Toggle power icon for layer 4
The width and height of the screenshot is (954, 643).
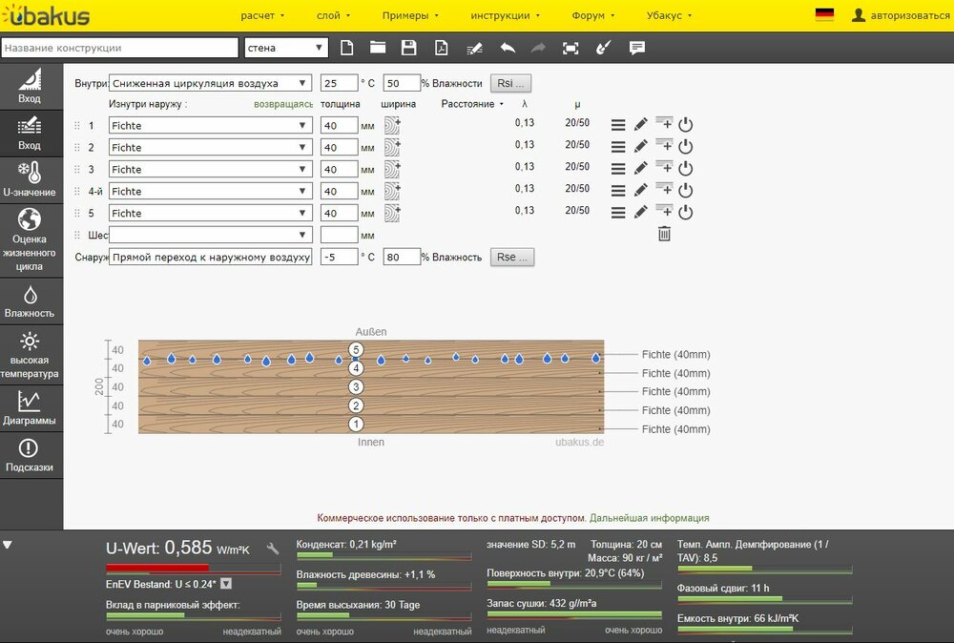[x=685, y=191]
